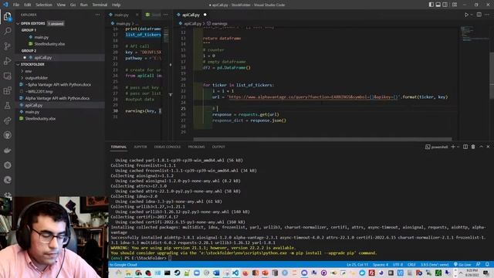
Task: Select Python interpreter 3.9.5 in status bar
Action: tap(435, 264)
